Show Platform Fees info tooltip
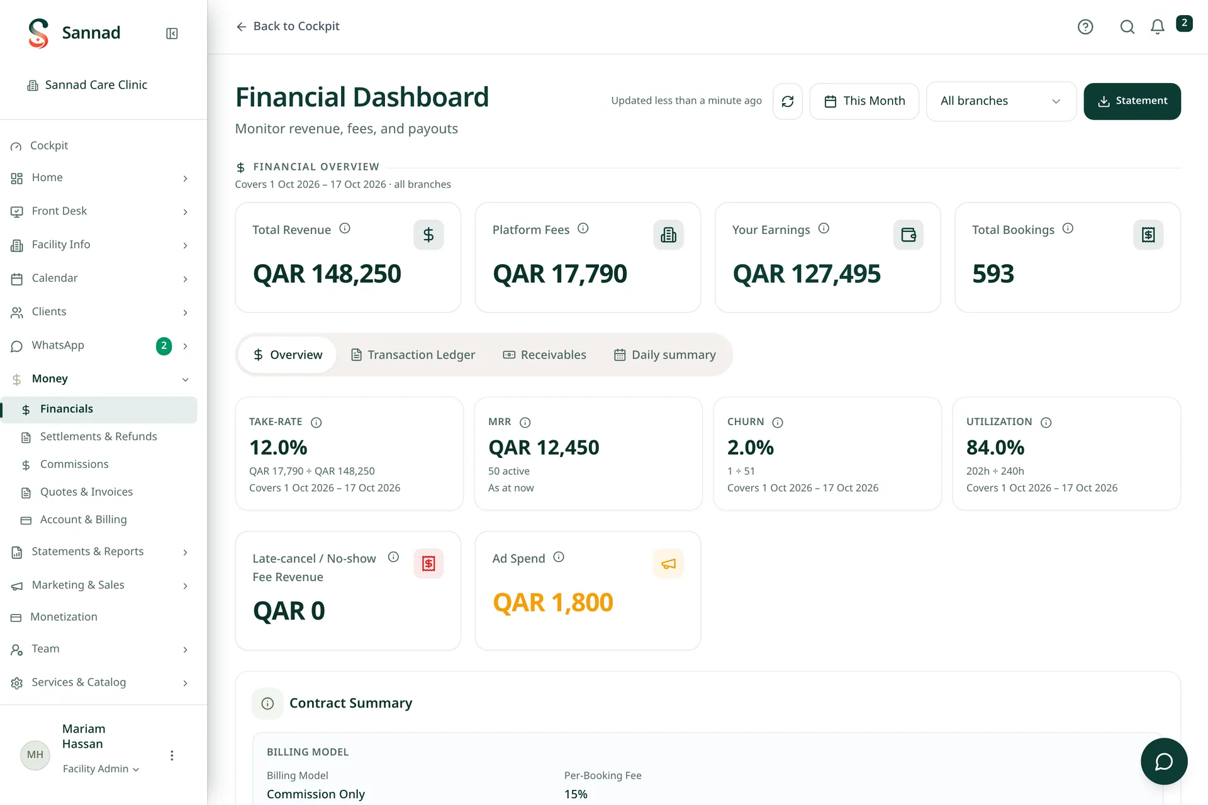Viewport: 1208px width, 805px height. (x=583, y=228)
